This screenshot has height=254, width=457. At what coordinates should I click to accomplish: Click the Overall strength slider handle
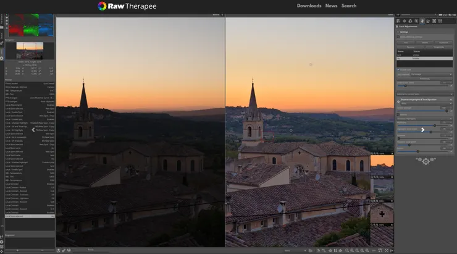pyautogui.click(x=447, y=111)
